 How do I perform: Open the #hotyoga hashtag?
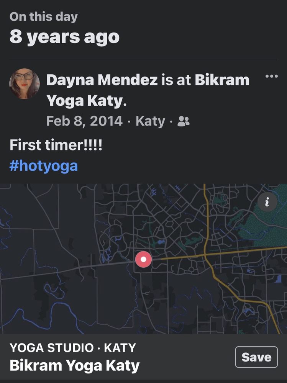coord(44,166)
